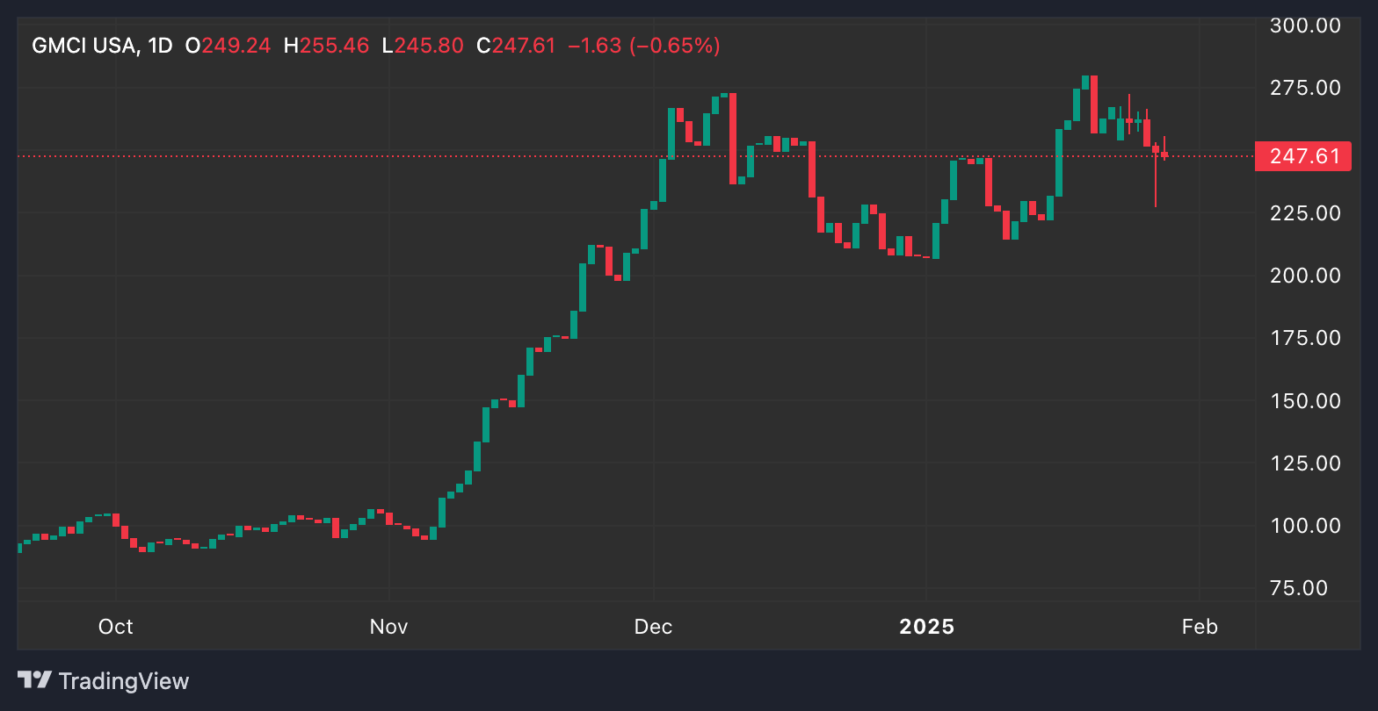Viewport: 1378px width, 711px height.
Task: Click the latest candle at the dotted price line
Action: click(1164, 154)
